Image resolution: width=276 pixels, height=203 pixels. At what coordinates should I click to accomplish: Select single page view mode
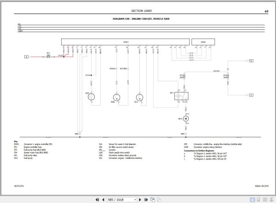252,200
